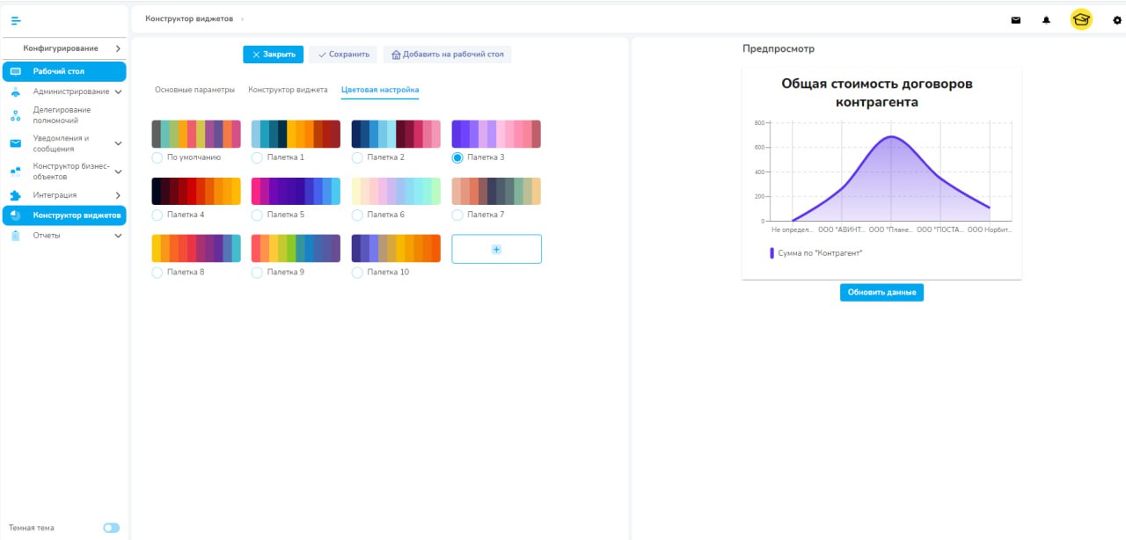Expand the Отчеты menu chevron
The height and width of the screenshot is (540, 1126).
[x=118, y=235]
